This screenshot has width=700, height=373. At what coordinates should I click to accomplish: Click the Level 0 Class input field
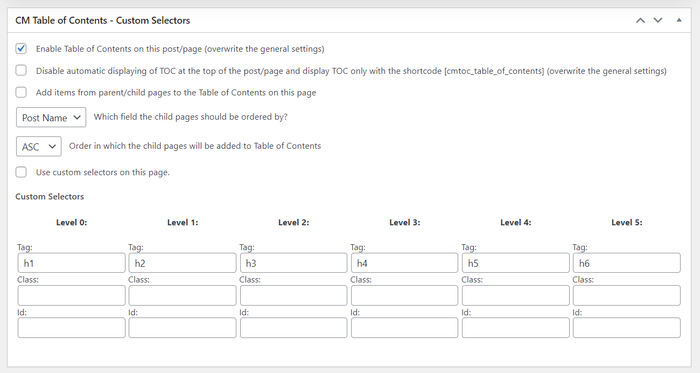tap(72, 295)
